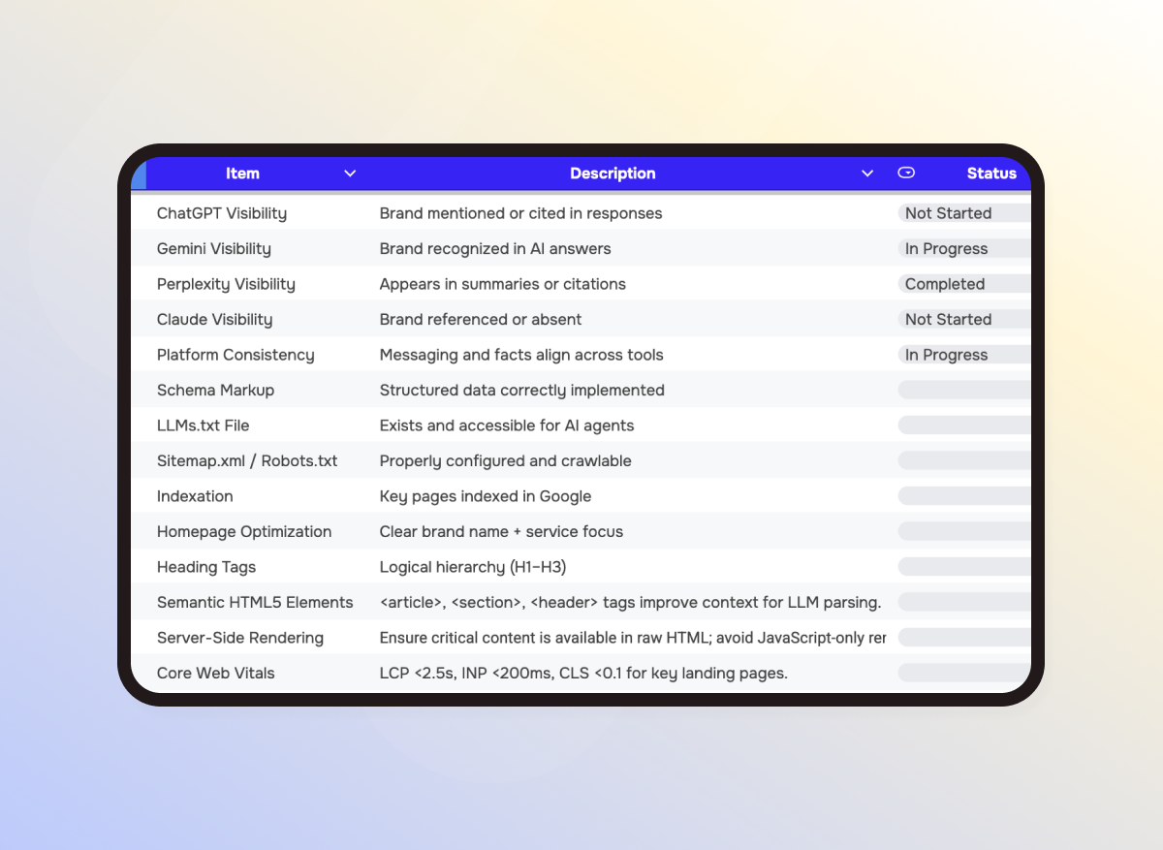Select the In Progress status on Gemini Visibility
The height and width of the screenshot is (850, 1163).
[x=946, y=248]
